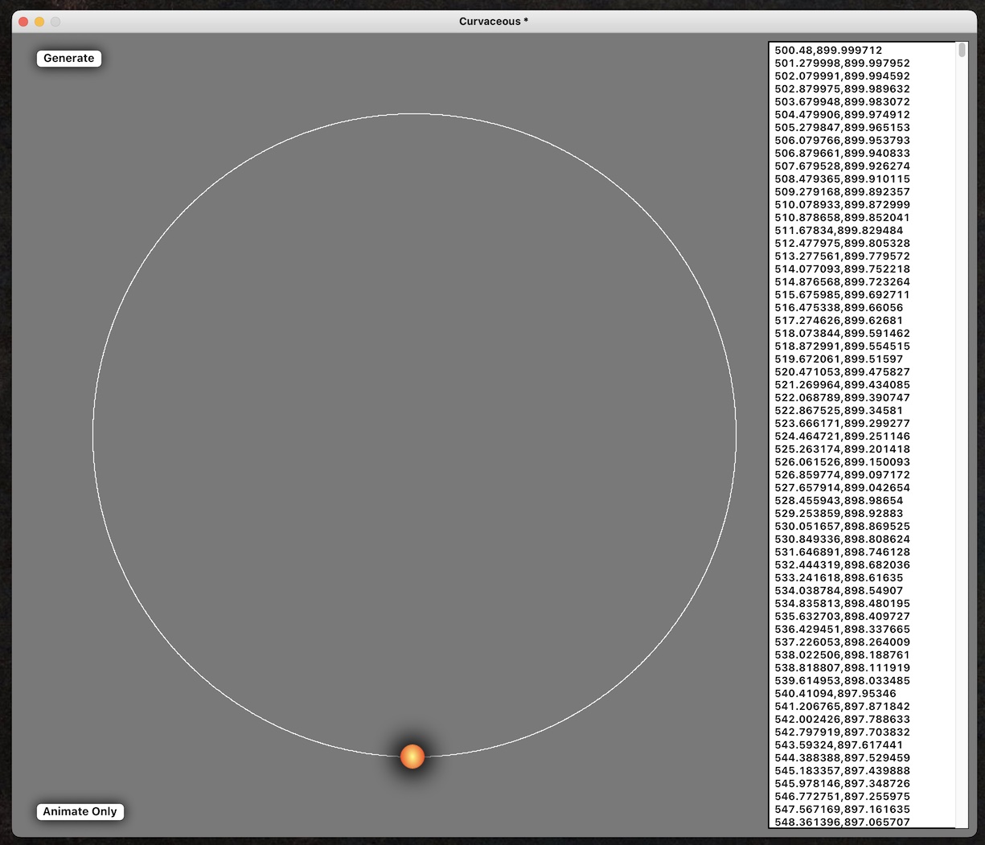Select the first row 500.48,899.999712
Viewport: 985px width, 845px height.
point(828,51)
